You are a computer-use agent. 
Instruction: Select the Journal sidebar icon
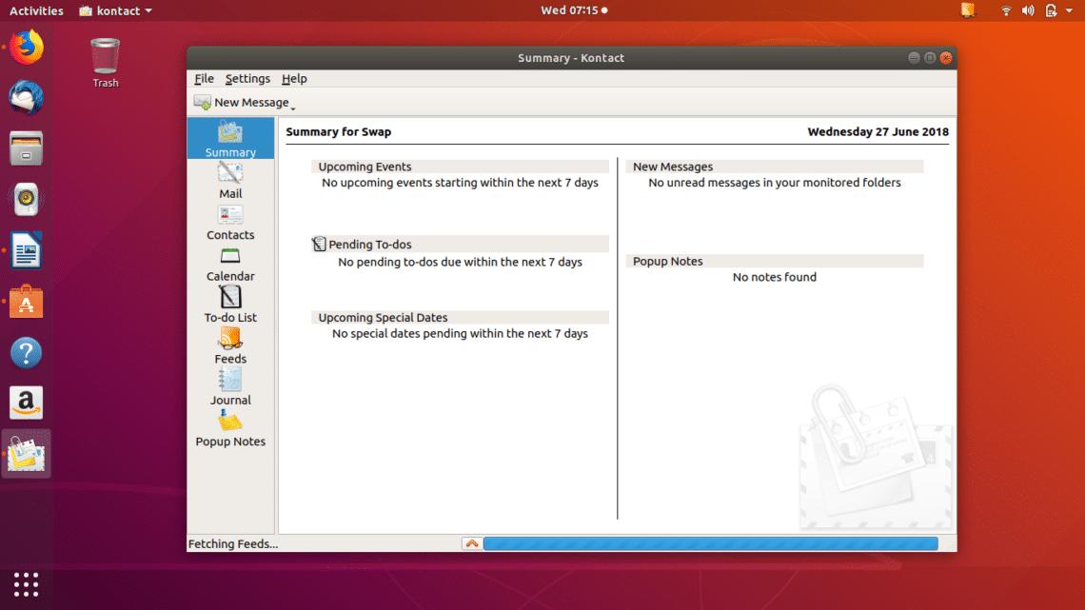point(229,385)
